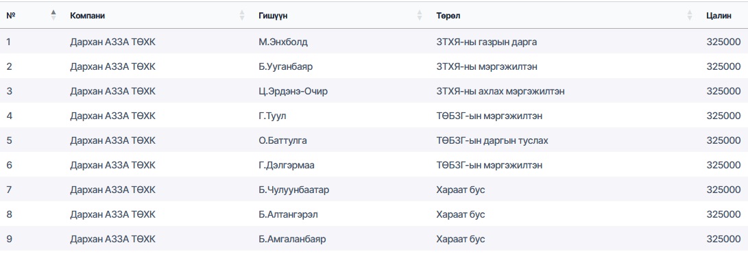The image size is (748, 256).
Task: Click the Б.Чулуунбаатар entry
Action: (294, 190)
